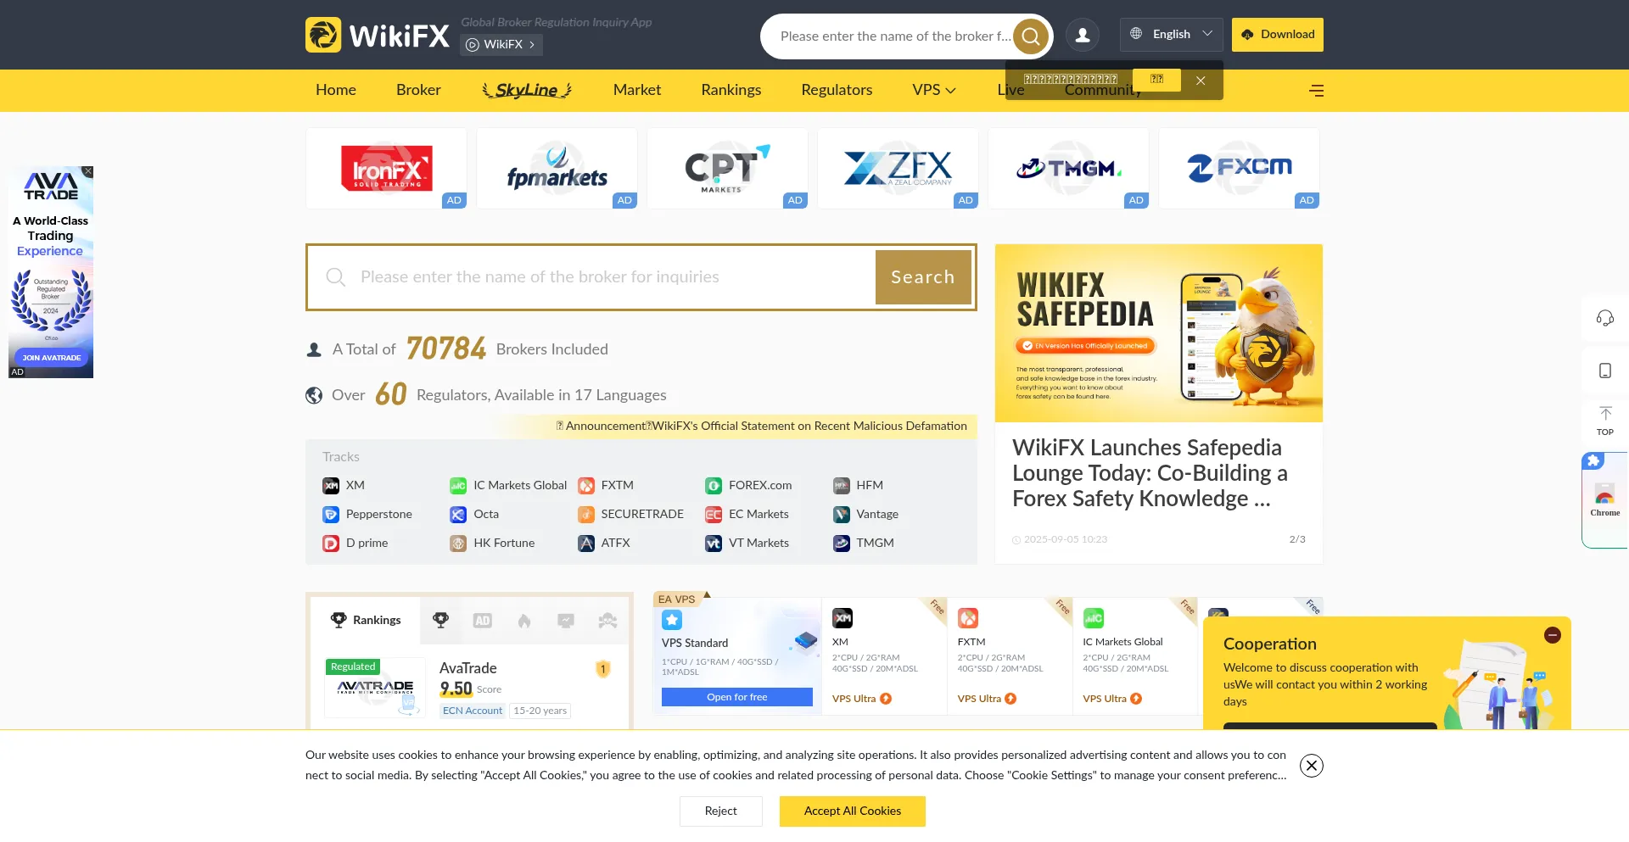Image resolution: width=1629 pixels, height=842 pixels.
Task: Select the chart tab icon in Rankings
Action: tap(566, 621)
